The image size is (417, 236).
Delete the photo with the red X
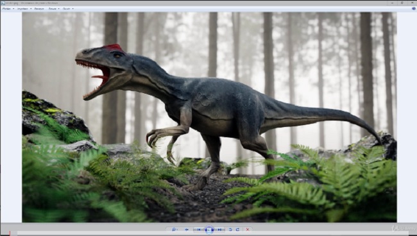point(248,230)
